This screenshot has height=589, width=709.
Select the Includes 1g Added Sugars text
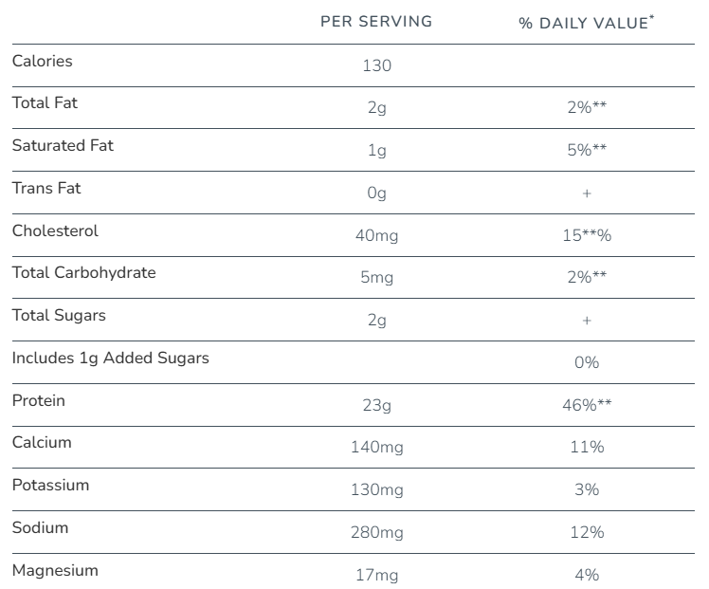[x=110, y=358]
